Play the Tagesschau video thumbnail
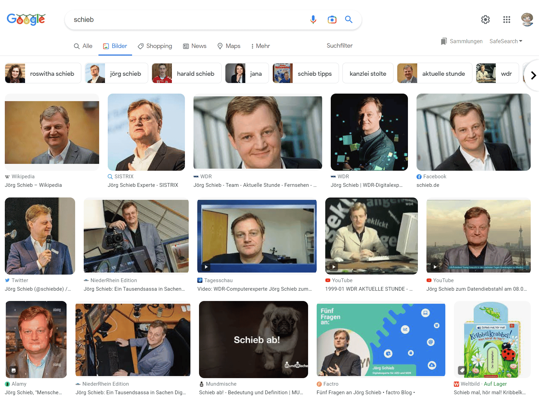The width and height of the screenshot is (539, 398). [x=257, y=236]
